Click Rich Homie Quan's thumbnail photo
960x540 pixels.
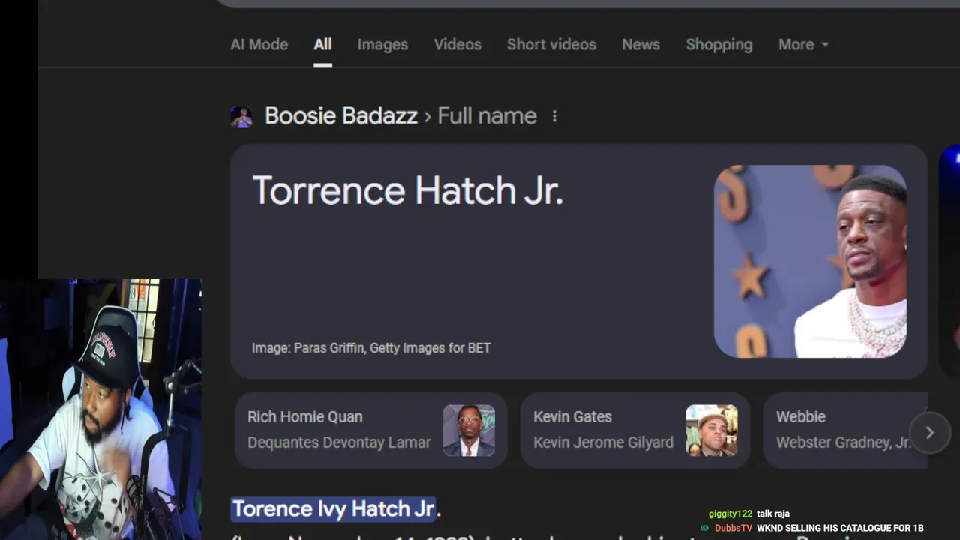[x=469, y=430]
